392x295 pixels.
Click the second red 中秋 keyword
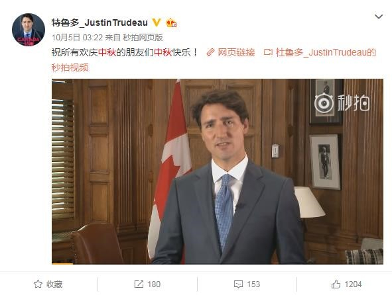pyautogui.click(x=163, y=53)
